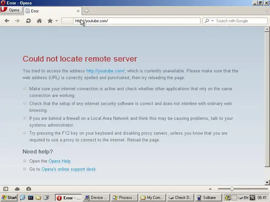270x202 pixels.
Task: Switch to My Computer taskbar button
Action: [153, 198]
